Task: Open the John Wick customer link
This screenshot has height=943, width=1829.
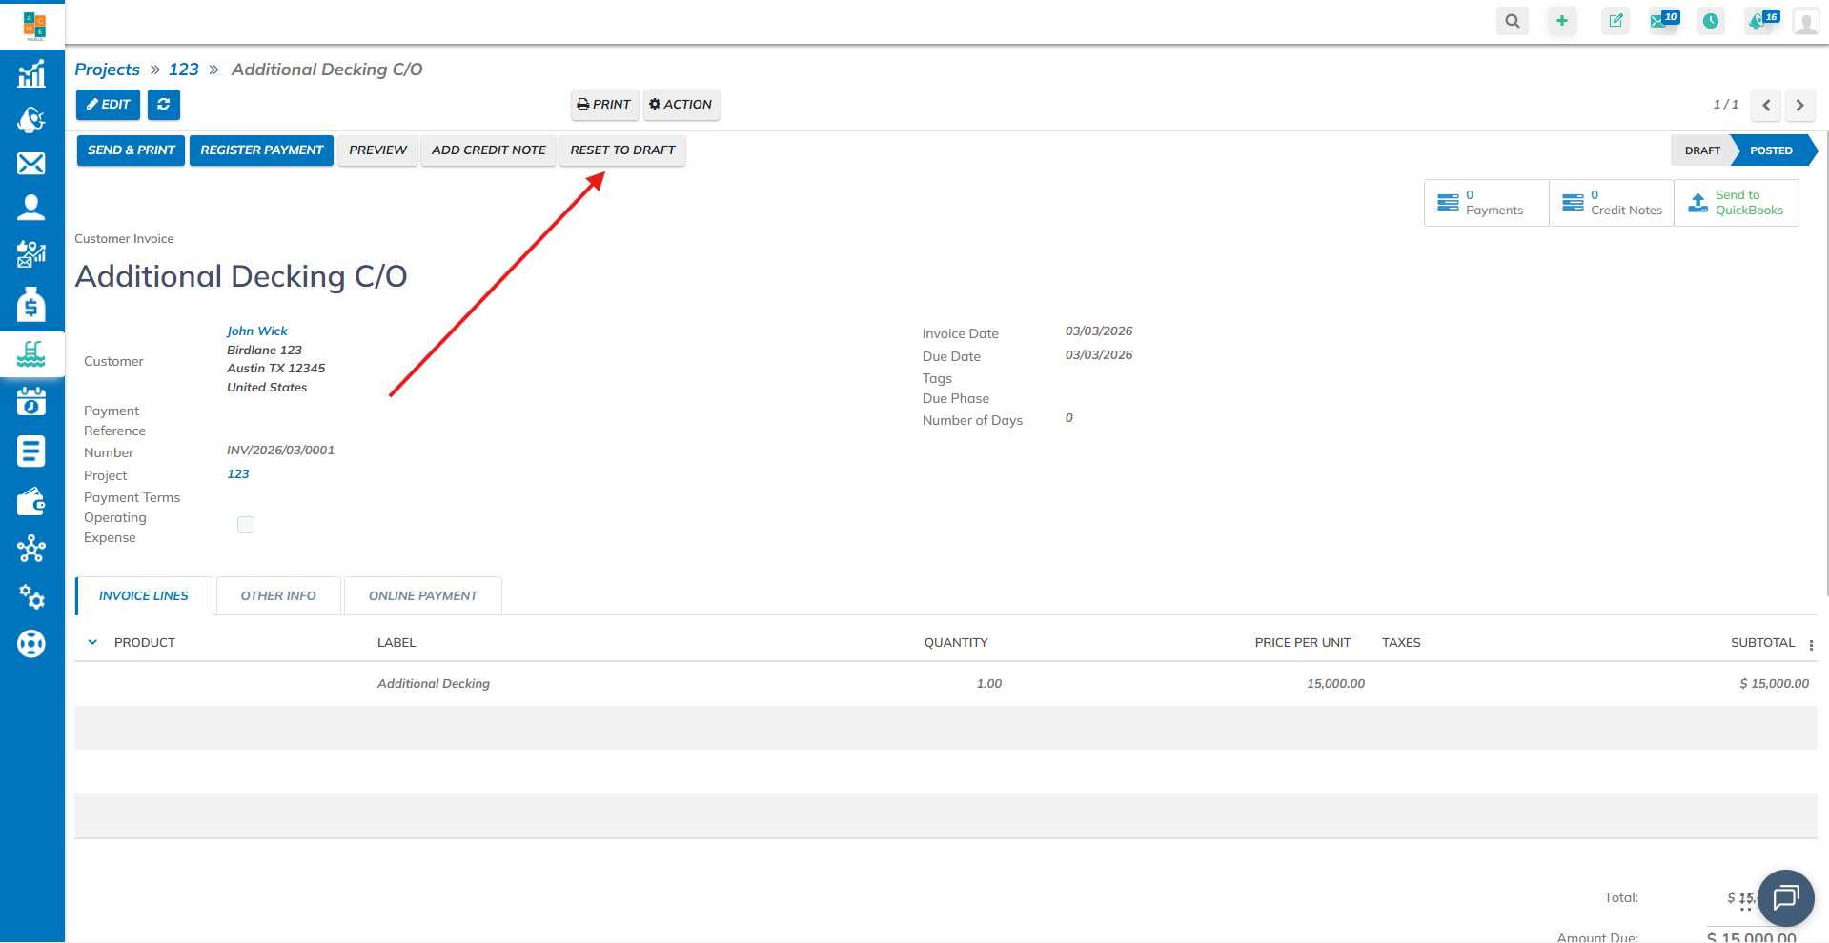Action: point(257,331)
